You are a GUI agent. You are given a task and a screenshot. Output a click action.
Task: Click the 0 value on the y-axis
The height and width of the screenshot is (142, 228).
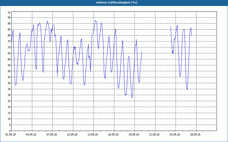10,131
